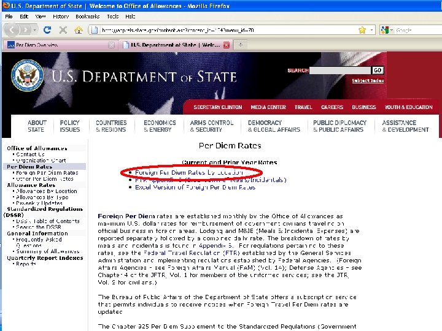Go to the Home page icon
Screen dimensions: 442x331
(x=79, y=30)
